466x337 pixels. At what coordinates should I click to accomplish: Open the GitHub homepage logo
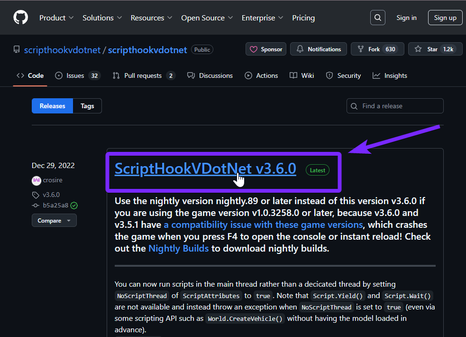21,18
